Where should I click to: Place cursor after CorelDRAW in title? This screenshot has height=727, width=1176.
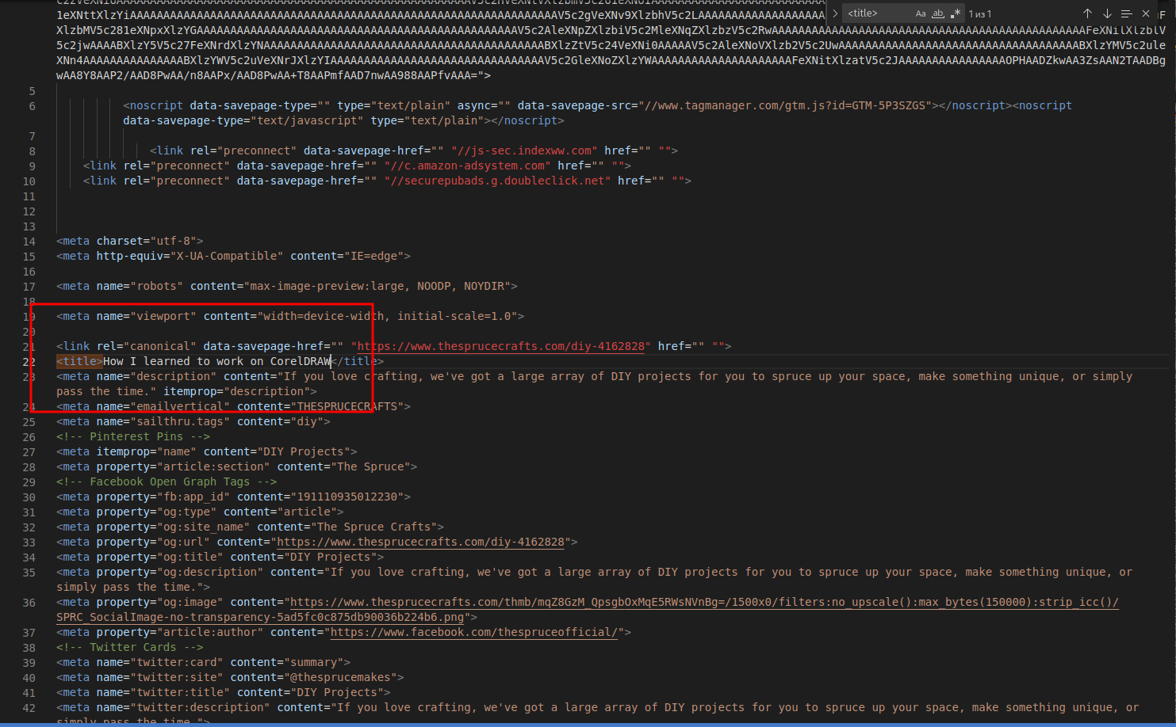pyautogui.click(x=331, y=362)
